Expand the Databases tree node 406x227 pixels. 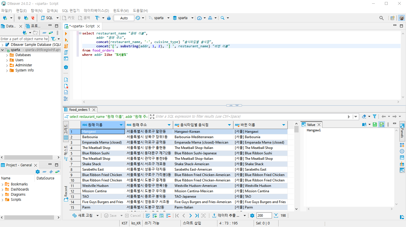tap(7, 55)
